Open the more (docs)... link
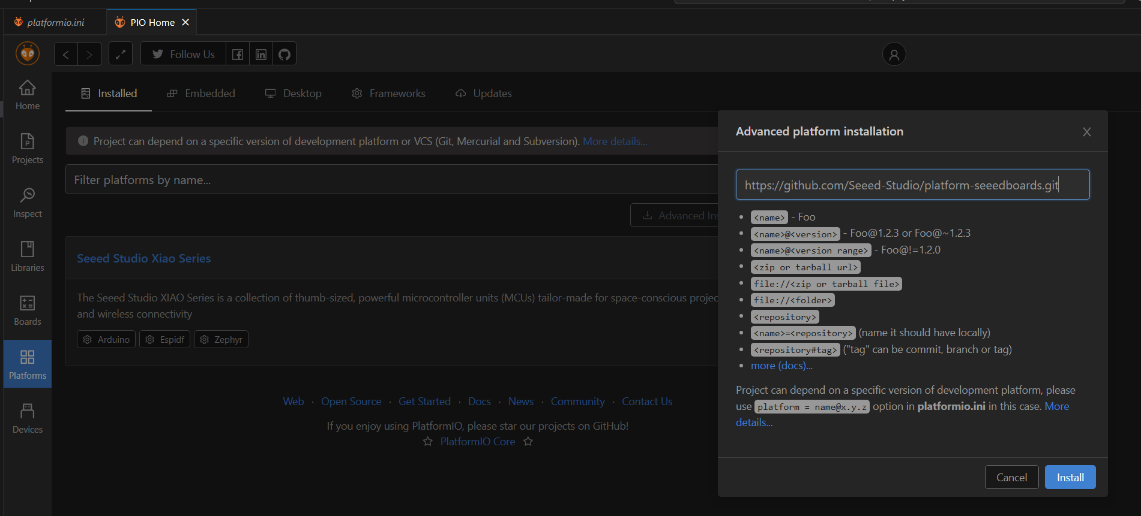Image resolution: width=1141 pixels, height=516 pixels. (x=781, y=366)
